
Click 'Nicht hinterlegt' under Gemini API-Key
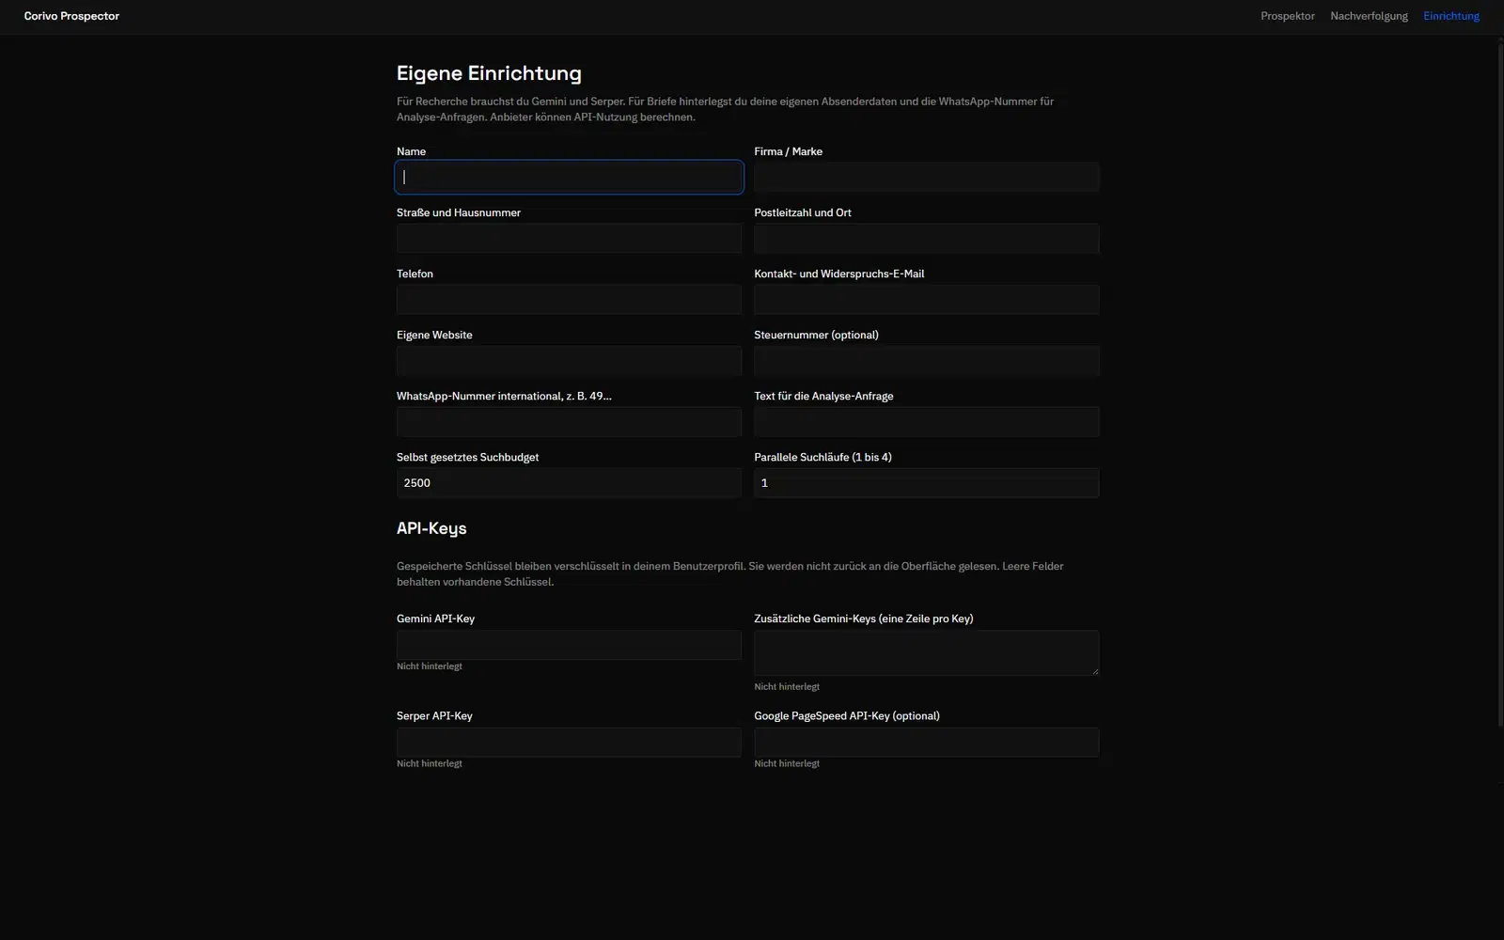(430, 666)
